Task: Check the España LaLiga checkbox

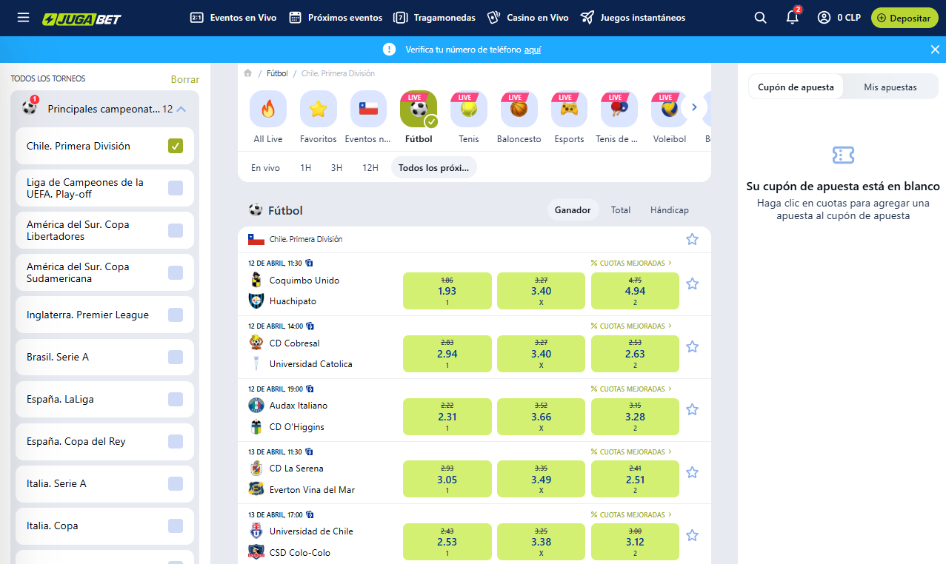Action: (176, 399)
